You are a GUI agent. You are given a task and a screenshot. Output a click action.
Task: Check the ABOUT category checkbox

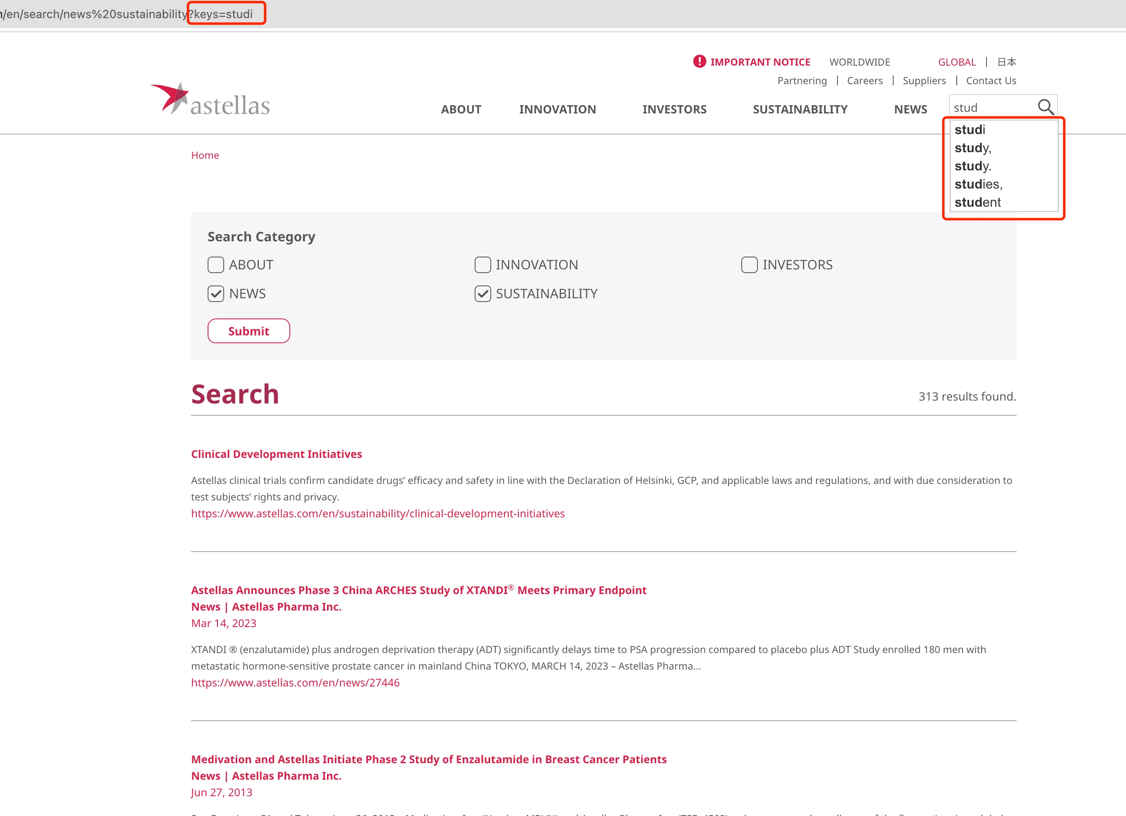215,264
